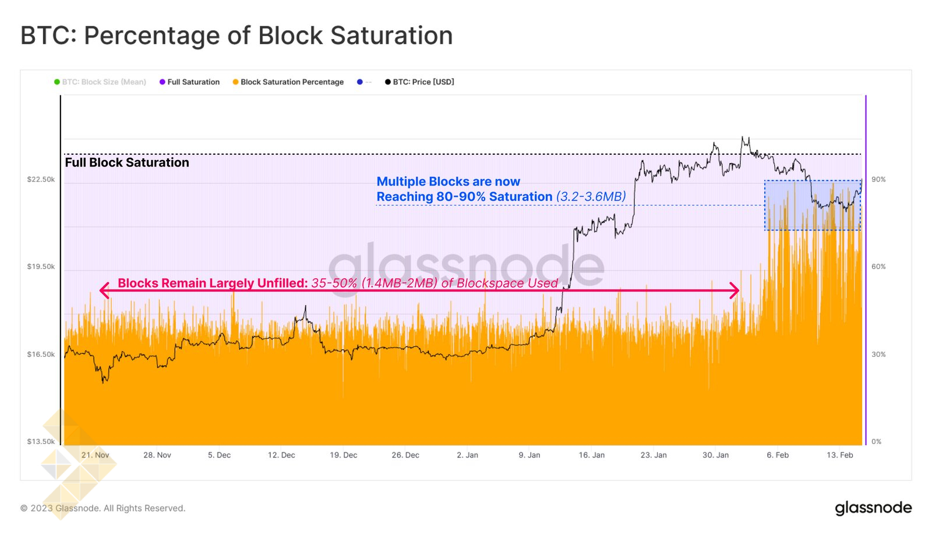Viewport: 932px width, 536px height.
Task: Click the blue dot of the unnamed '--' legend entry
Action: click(360, 82)
